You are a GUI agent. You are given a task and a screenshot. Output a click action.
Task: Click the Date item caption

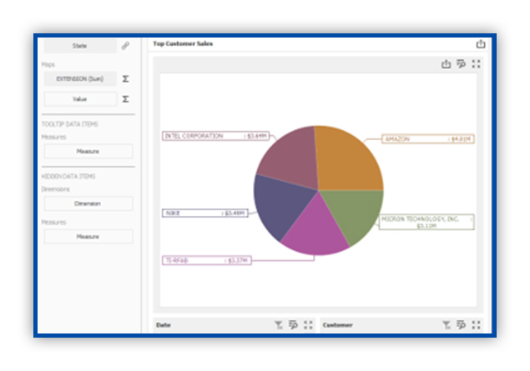point(164,325)
